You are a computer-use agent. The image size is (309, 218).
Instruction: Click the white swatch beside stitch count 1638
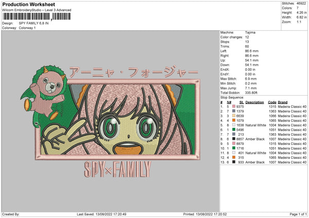[234, 125]
